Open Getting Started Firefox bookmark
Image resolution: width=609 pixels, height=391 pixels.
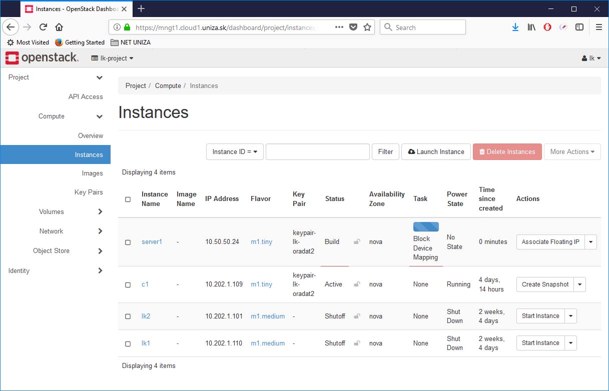(80, 42)
